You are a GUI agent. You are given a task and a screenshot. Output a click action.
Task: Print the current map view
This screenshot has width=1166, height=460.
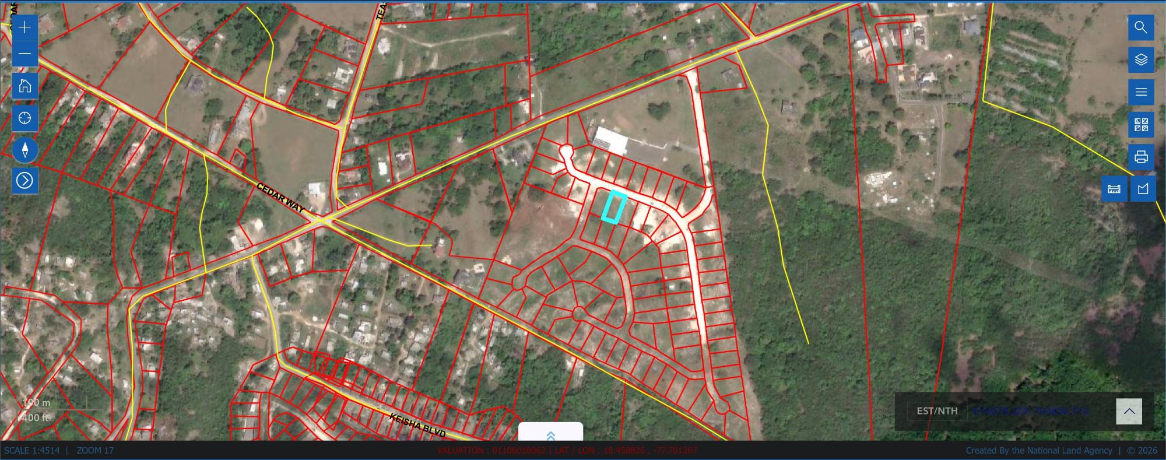(1141, 157)
